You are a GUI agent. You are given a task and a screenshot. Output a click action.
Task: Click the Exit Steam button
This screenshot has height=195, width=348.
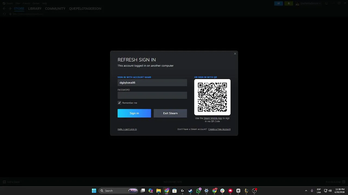[170, 113]
